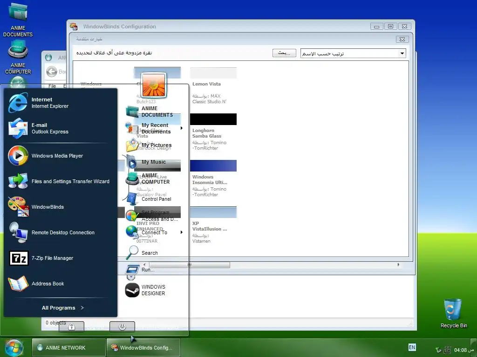Expand All Programs list
The image size is (477, 357).
coord(62,308)
